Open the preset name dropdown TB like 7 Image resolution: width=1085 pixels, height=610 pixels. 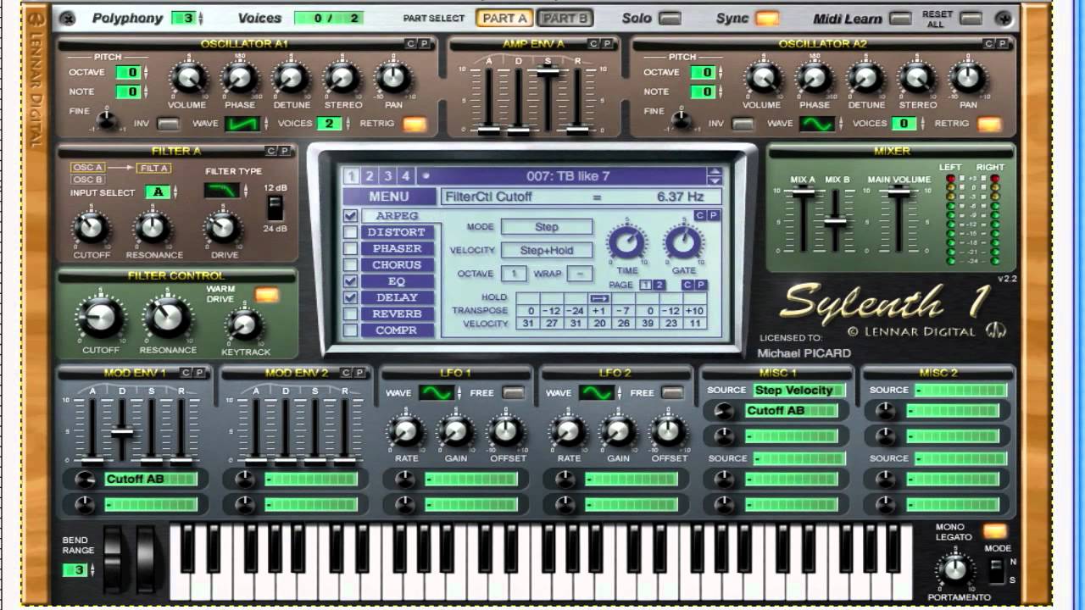click(566, 176)
